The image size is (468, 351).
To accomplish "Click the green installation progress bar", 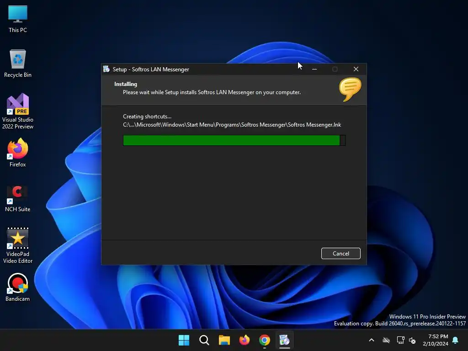I will (234, 140).
